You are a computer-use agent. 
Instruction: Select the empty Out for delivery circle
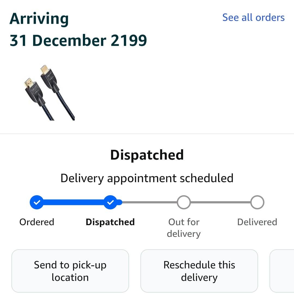pos(184,202)
